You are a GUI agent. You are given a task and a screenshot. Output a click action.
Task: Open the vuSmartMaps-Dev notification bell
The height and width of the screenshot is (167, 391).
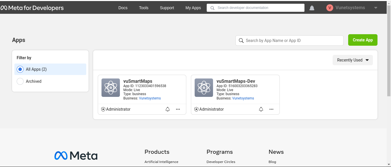coord(261,109)
